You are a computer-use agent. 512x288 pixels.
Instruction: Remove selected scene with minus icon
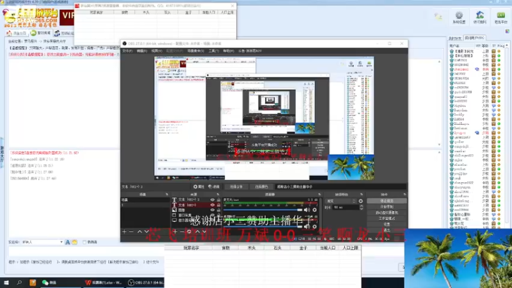click(x=131, y=232)
